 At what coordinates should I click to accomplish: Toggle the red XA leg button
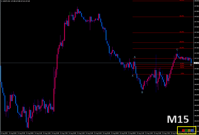click(183, 130)
